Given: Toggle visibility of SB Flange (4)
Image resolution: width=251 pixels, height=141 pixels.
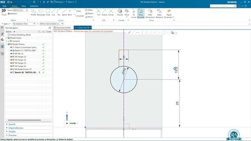Looking at the screenshot, I should point(11,60).
